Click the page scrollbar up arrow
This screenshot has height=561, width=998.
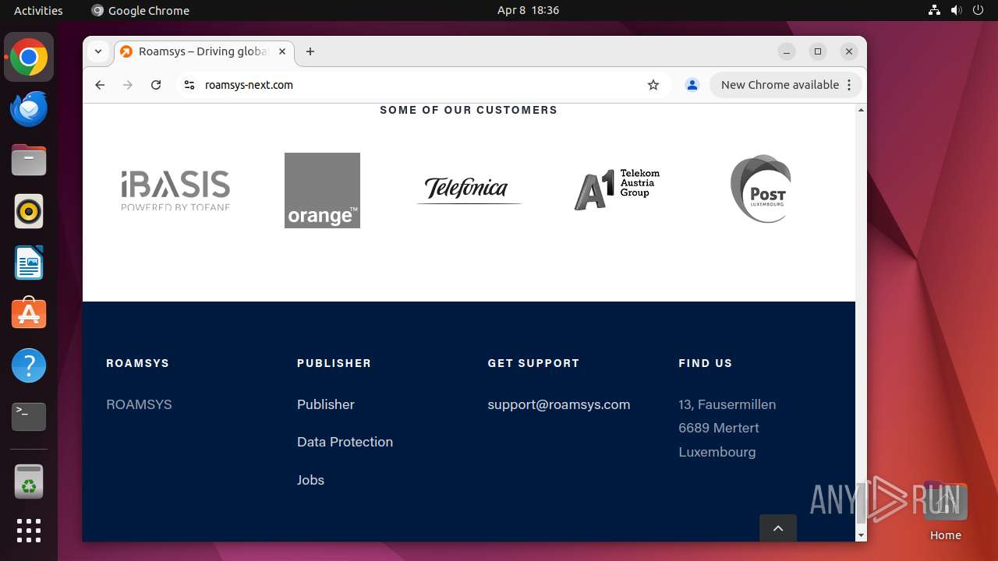861,110
